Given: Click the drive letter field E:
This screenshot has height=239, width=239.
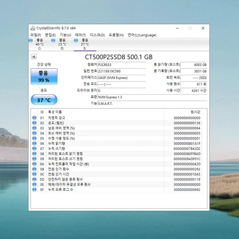Looking at the screenshot, I should tap(121, 91).
